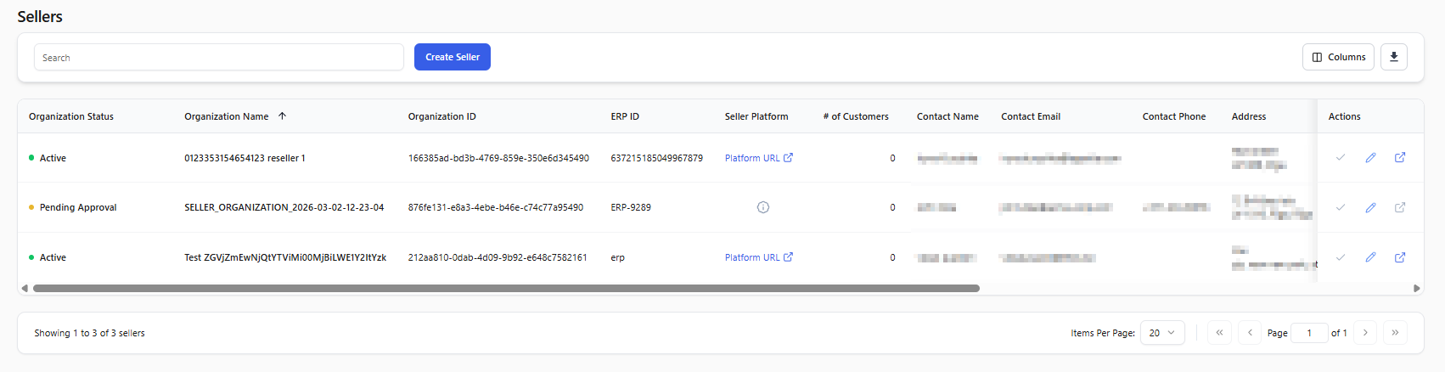The height and width of the screenshot is (372, 1445).
Task: Go to first page double-chevron button
Action: pyautogui.click(x=1219, y=333)
